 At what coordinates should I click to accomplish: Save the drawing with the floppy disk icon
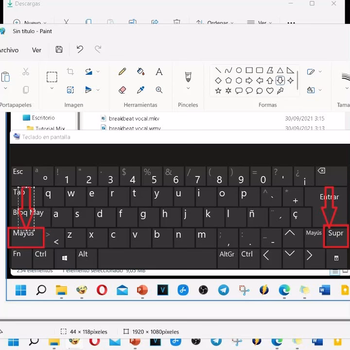click(59, 50)
